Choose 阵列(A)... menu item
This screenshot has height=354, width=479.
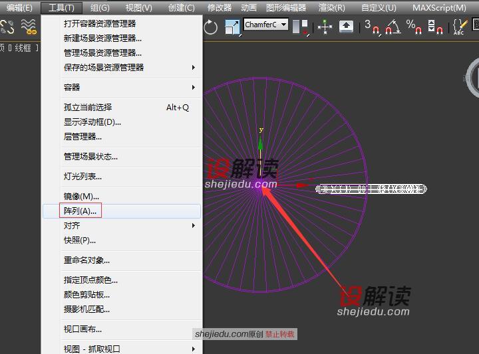pos(122,211)
